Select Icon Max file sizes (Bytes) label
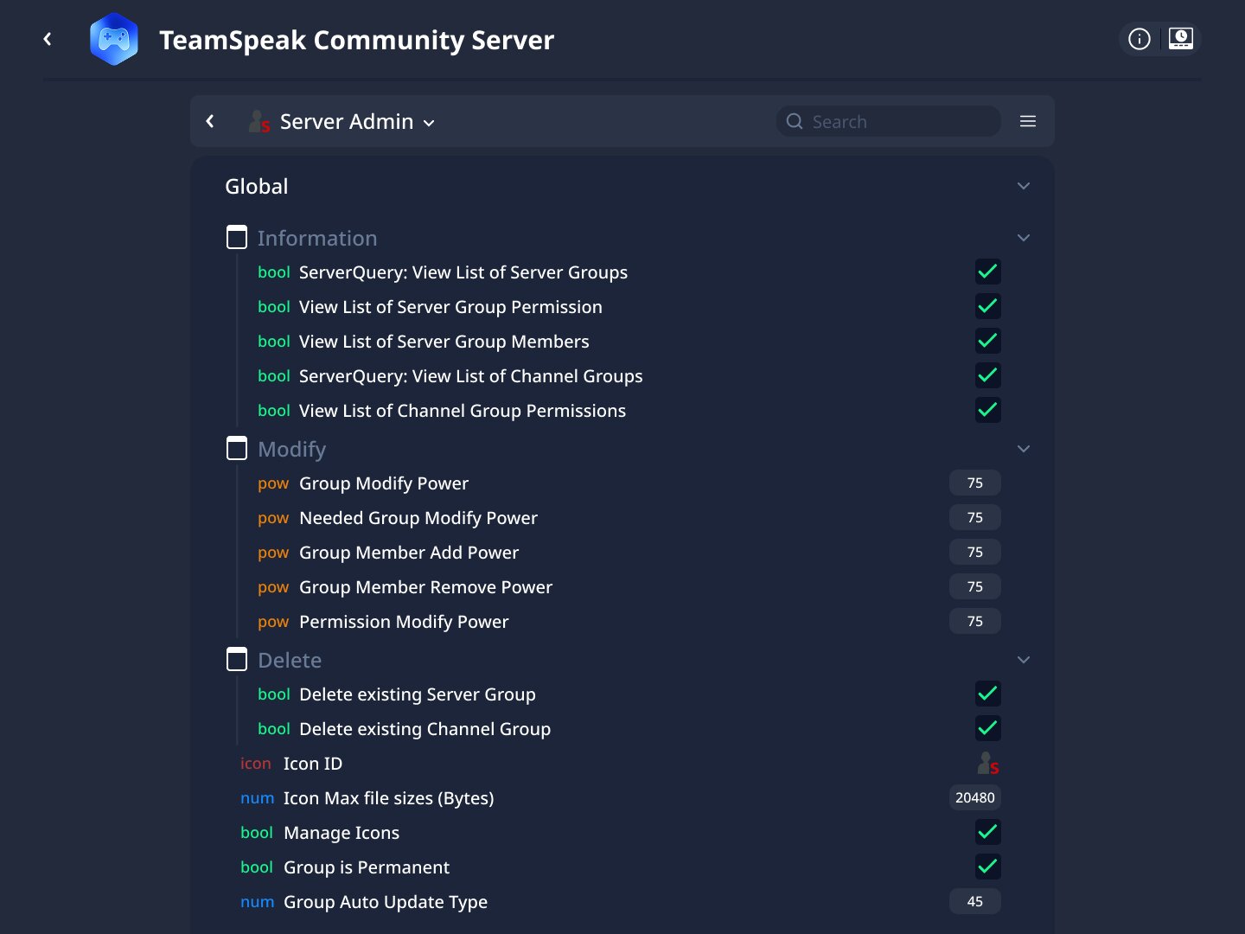The image size is (1245, 934). [x=389, y=798]
